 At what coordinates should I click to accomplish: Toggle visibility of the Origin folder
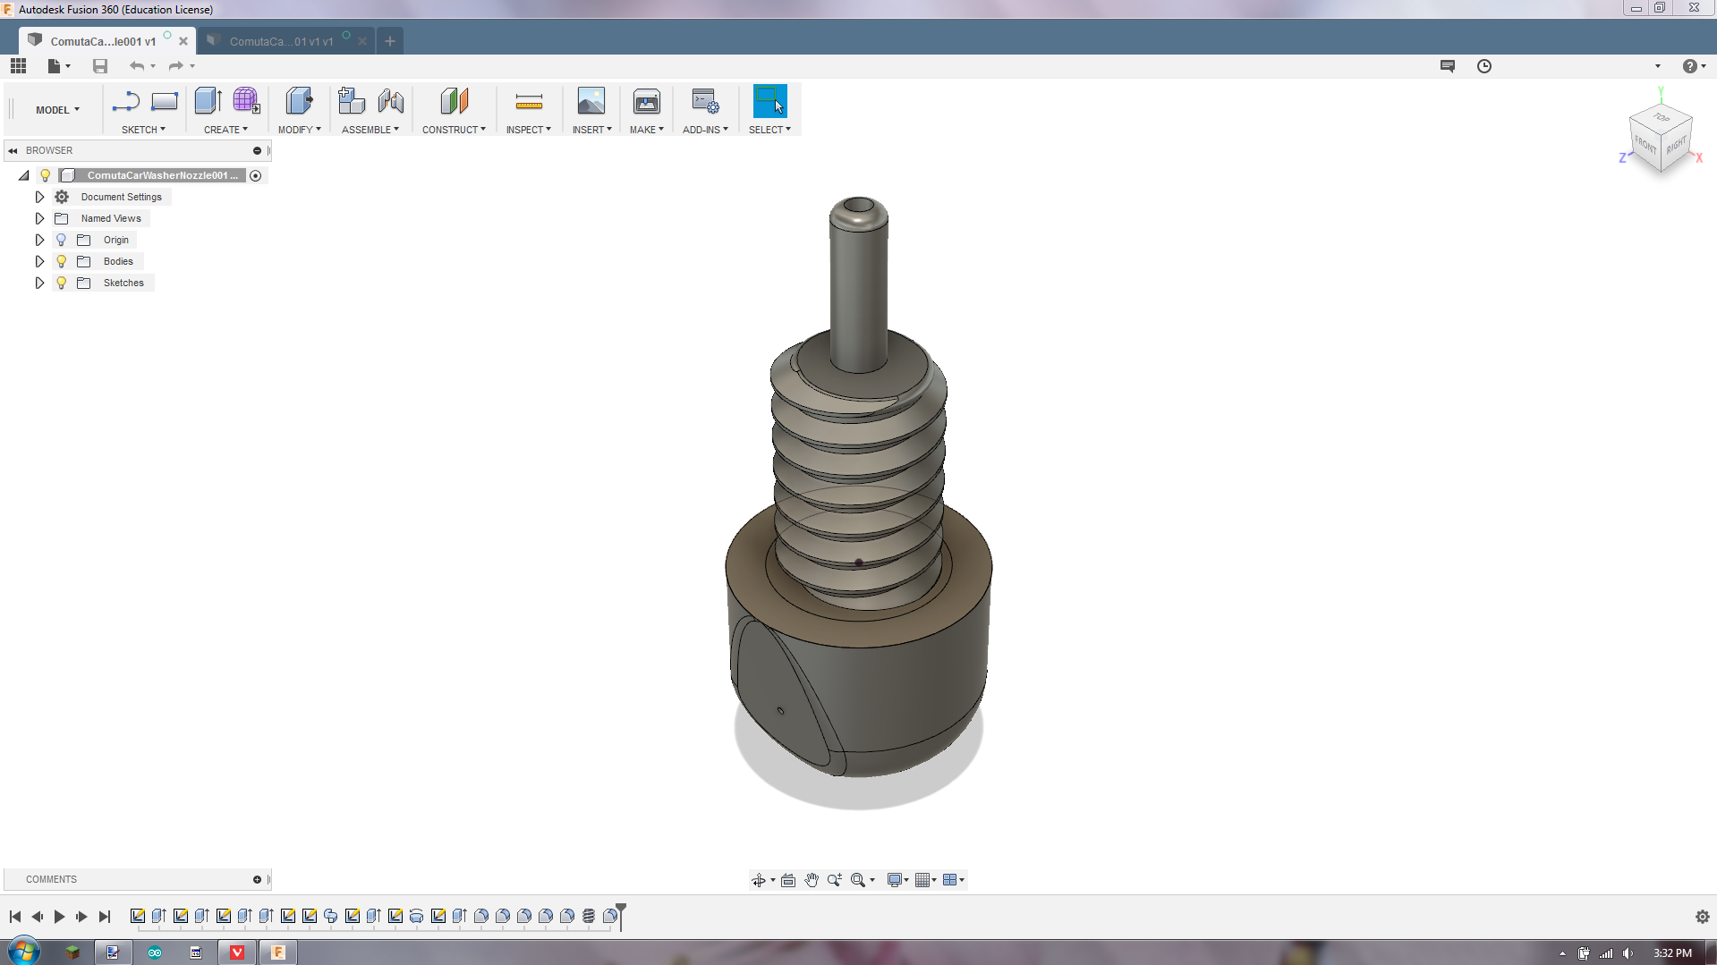click(61, 240)
